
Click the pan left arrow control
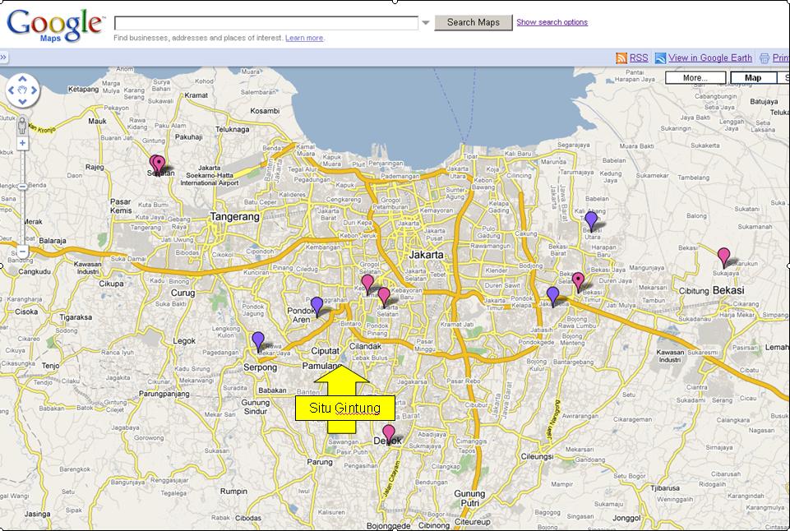(12, 91)
